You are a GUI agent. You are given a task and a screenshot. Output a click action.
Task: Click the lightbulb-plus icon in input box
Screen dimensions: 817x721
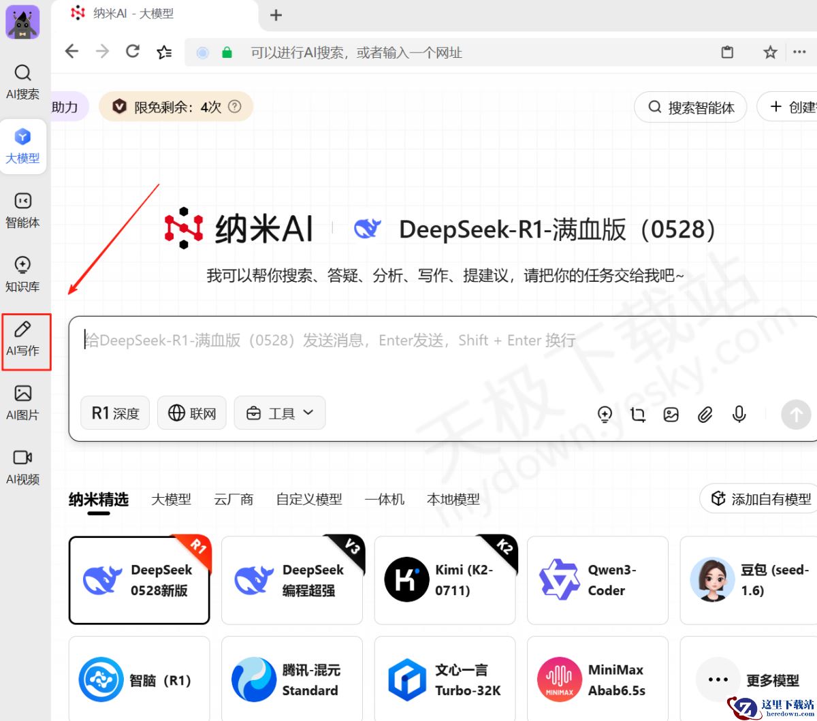pos(605,414)
